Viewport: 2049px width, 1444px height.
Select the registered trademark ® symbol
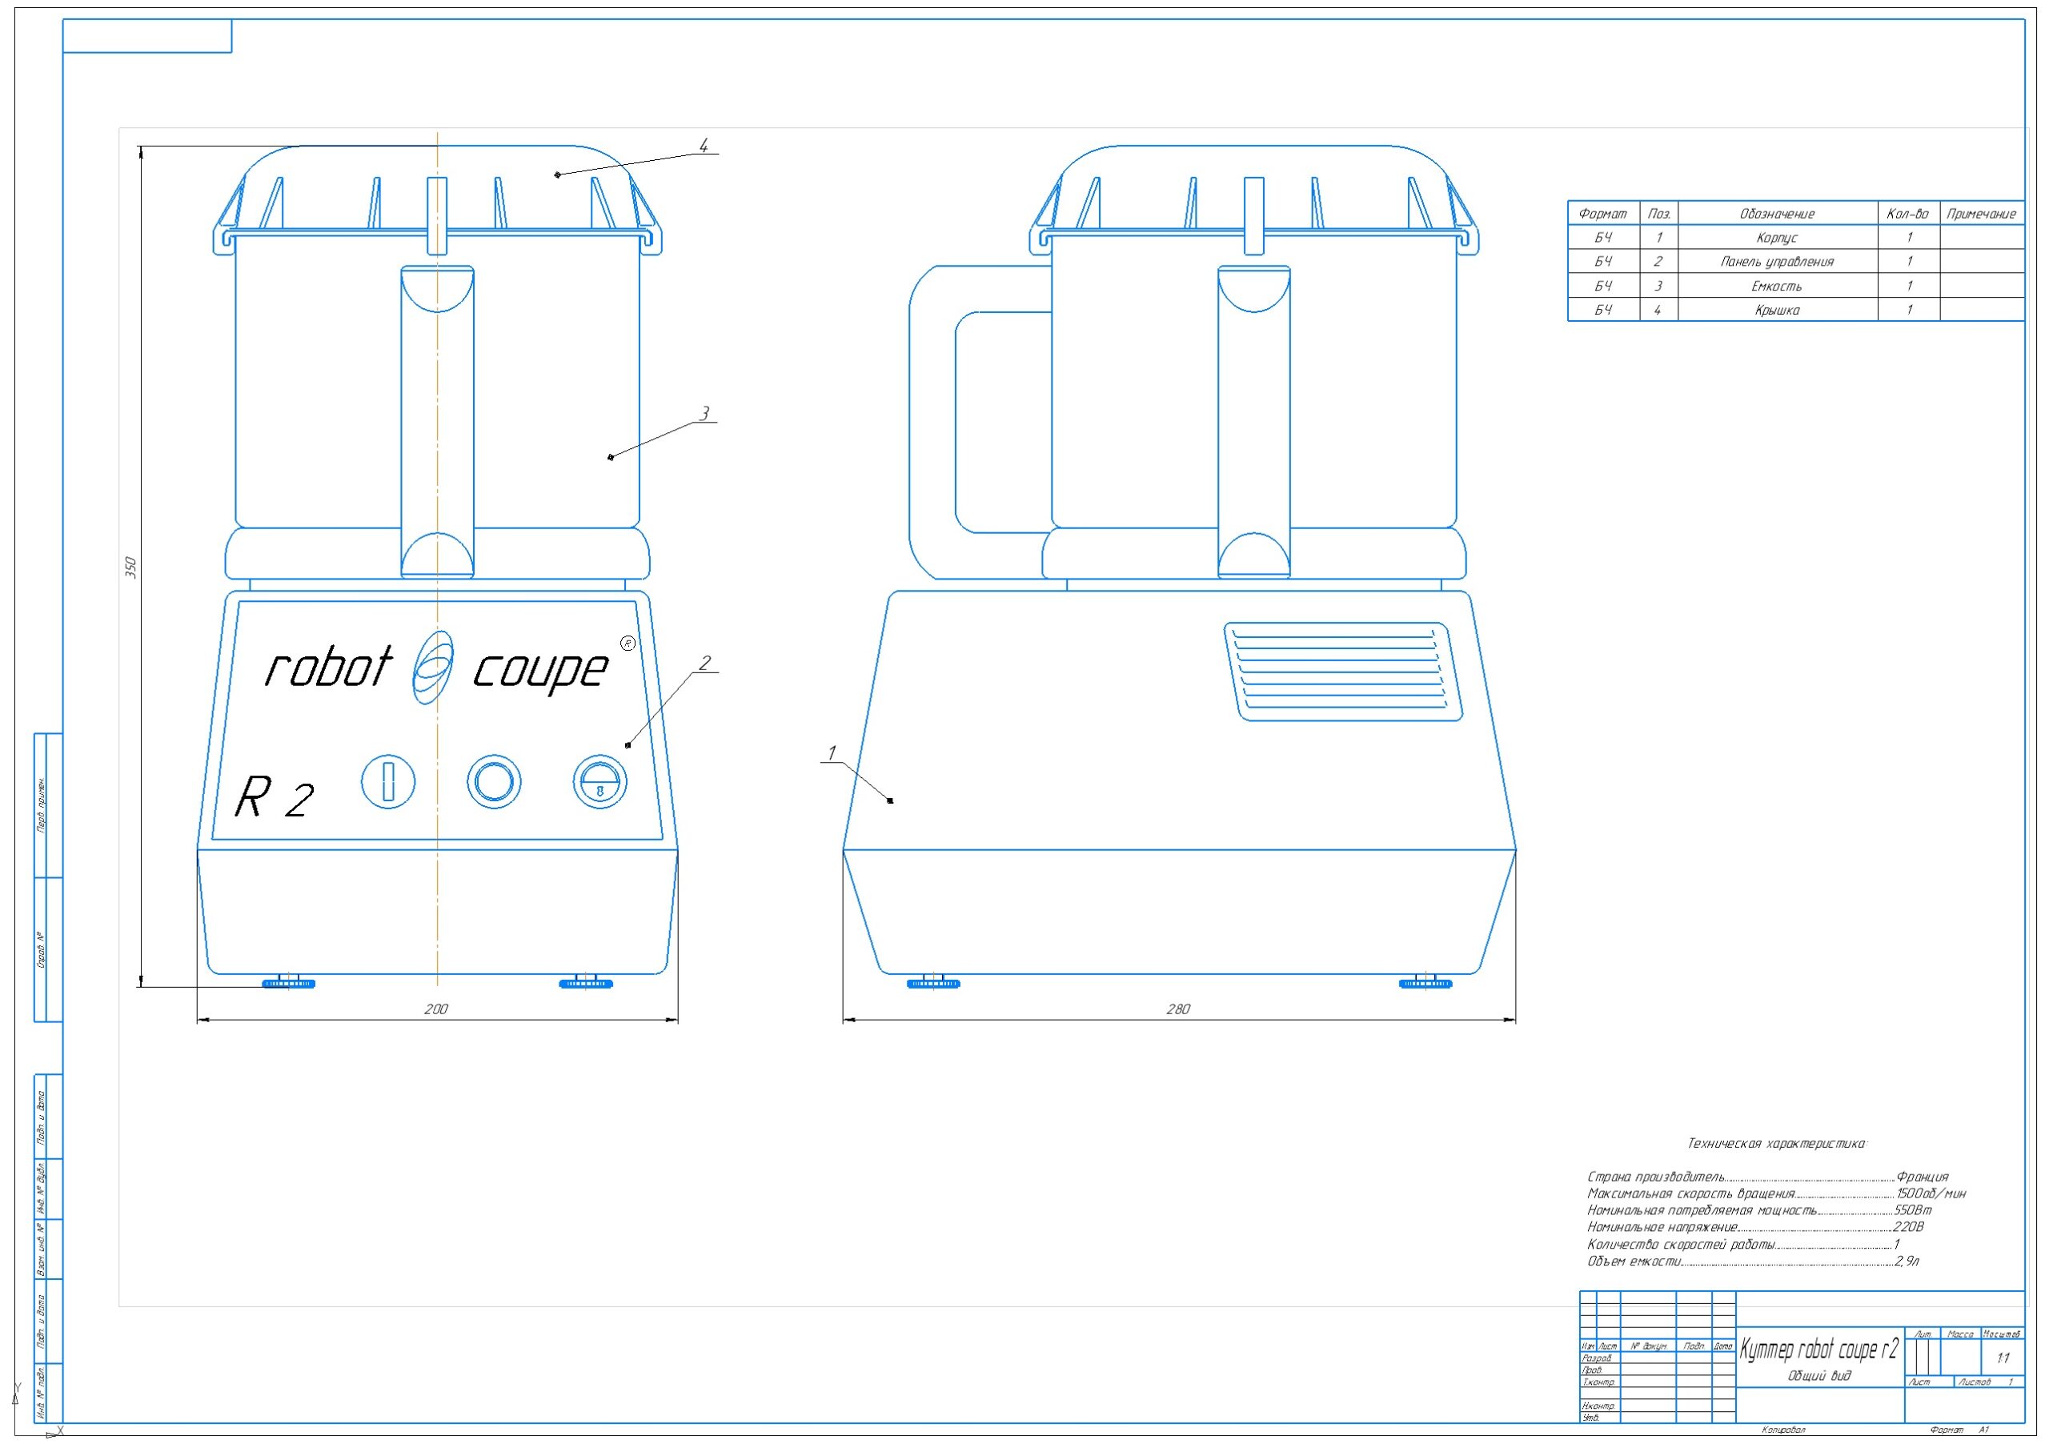628,644
